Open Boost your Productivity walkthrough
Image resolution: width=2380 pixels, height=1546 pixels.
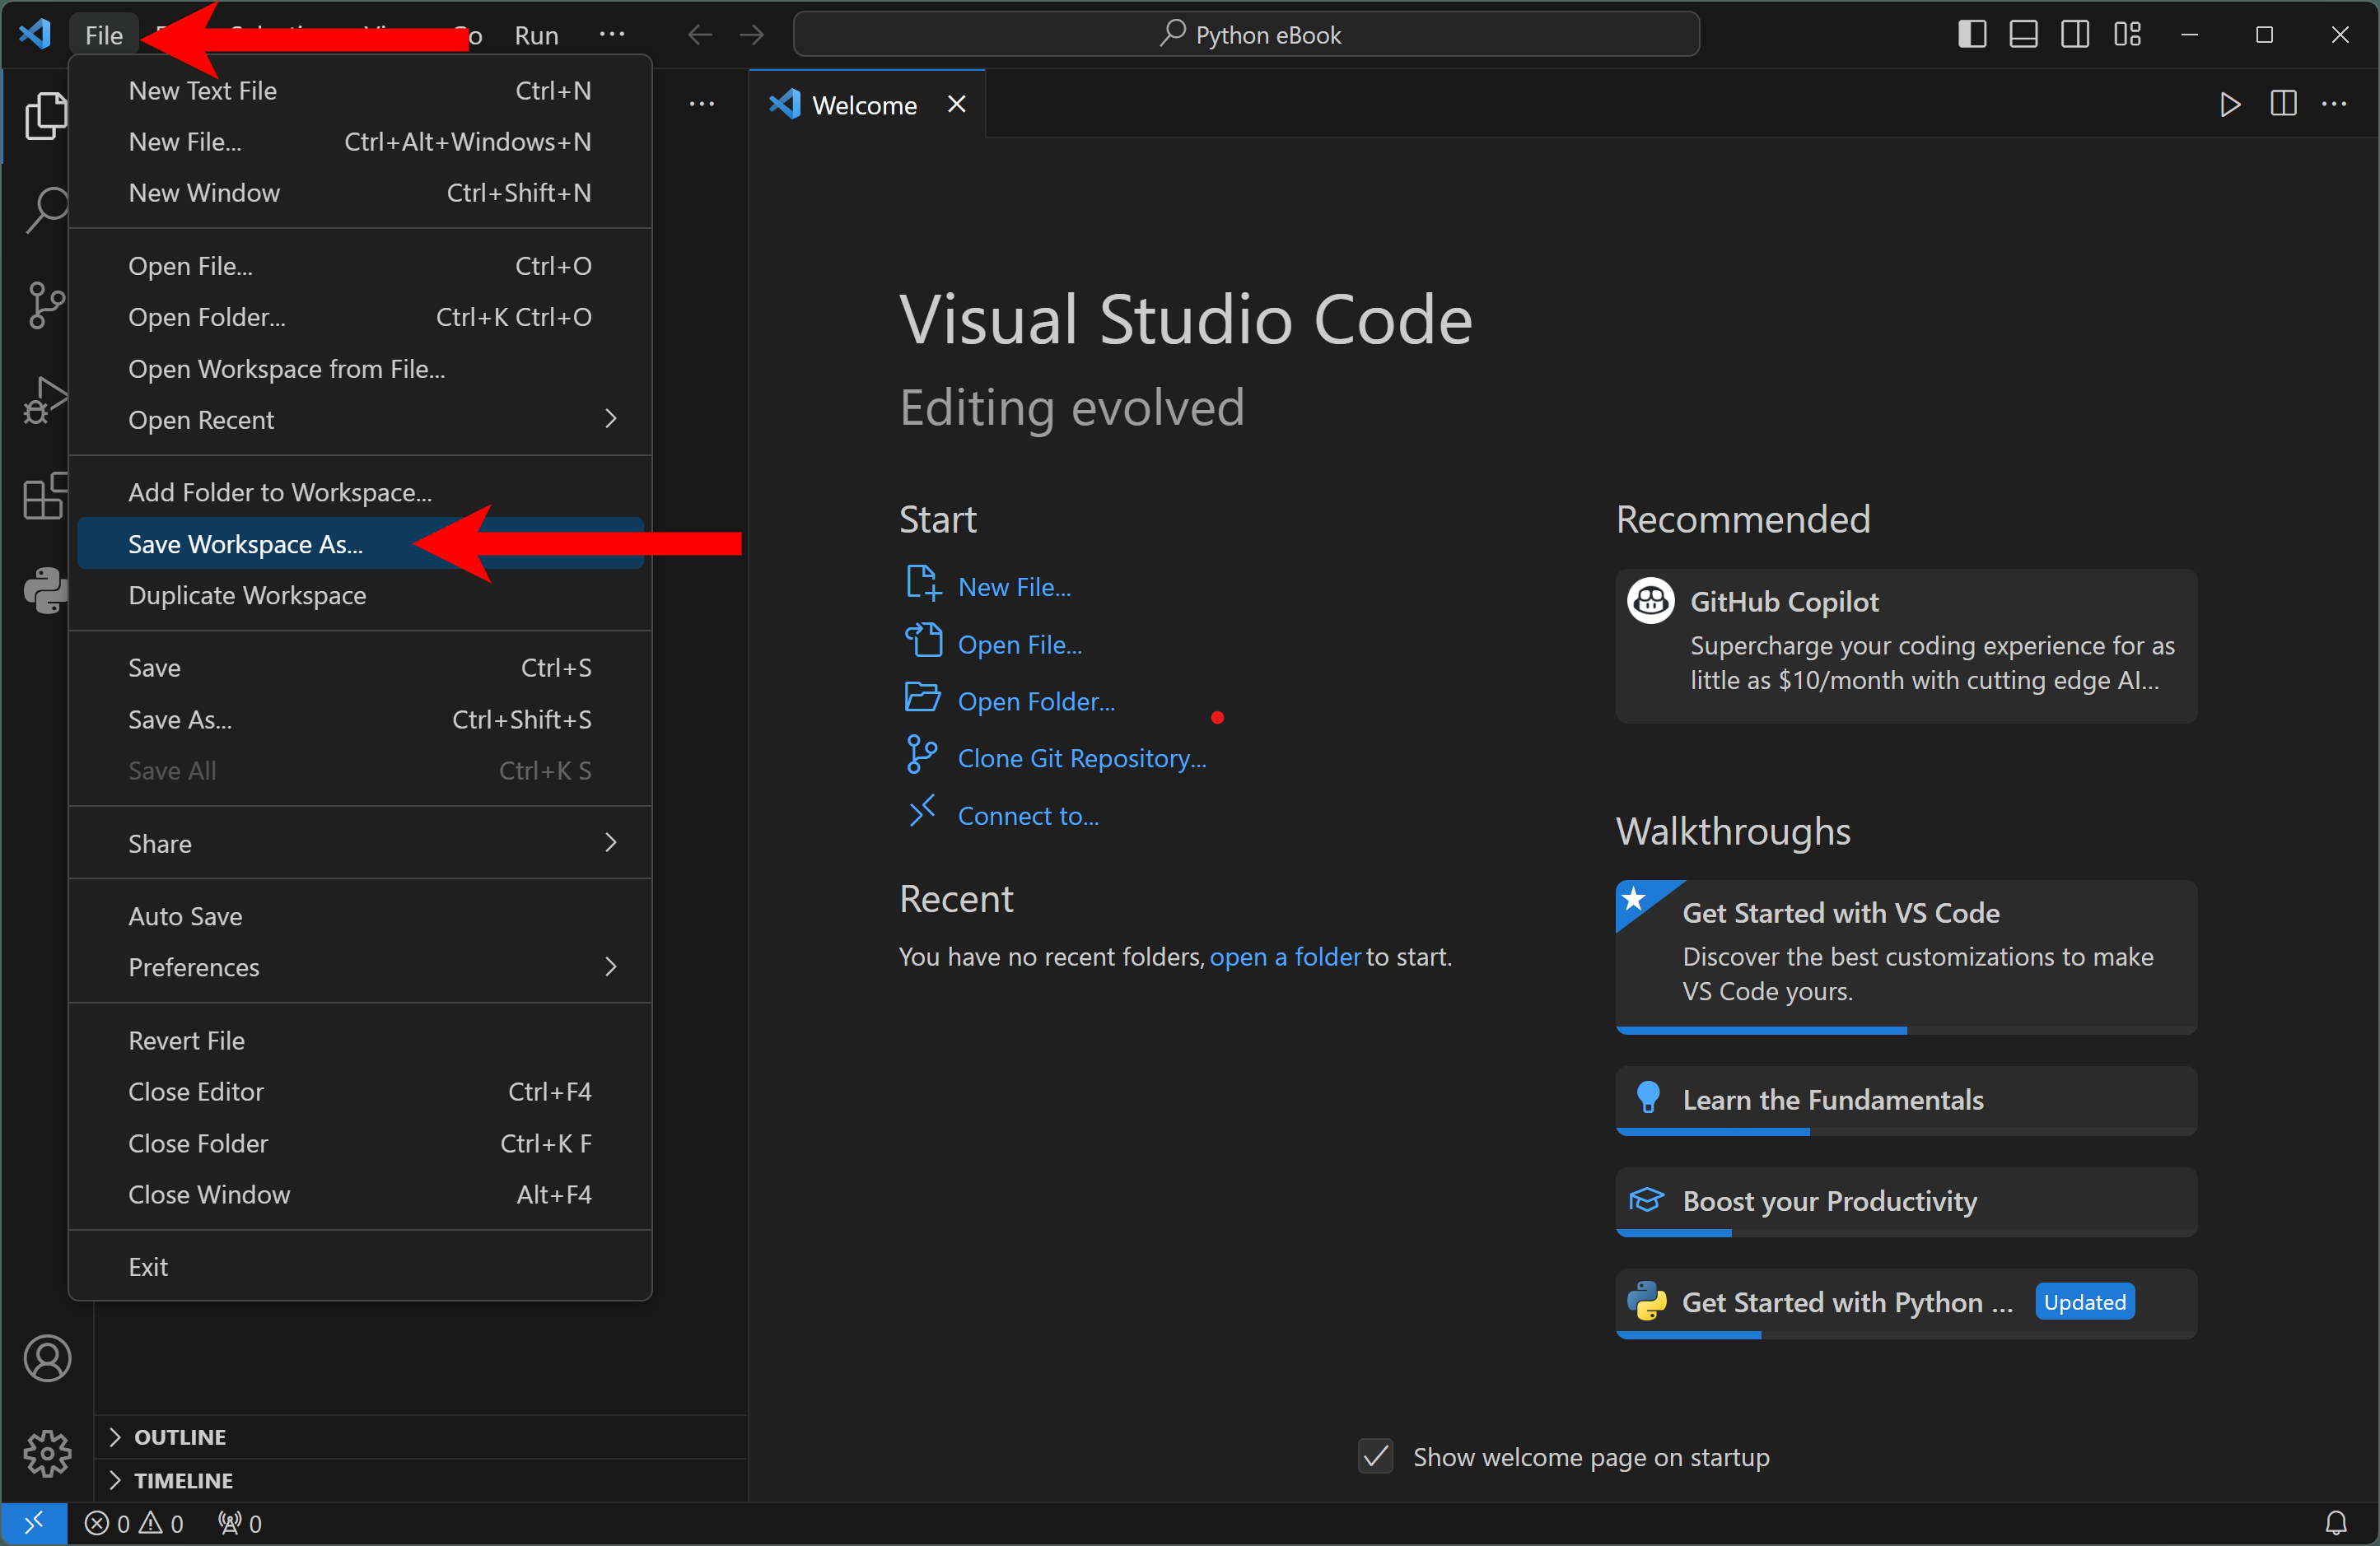(1906, 1201)
